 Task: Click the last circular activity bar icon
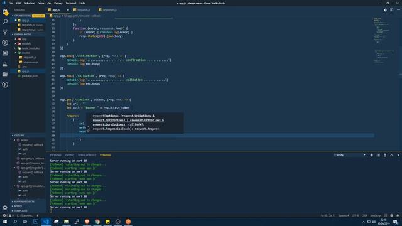pyautogui.click(x=5, y=85)
